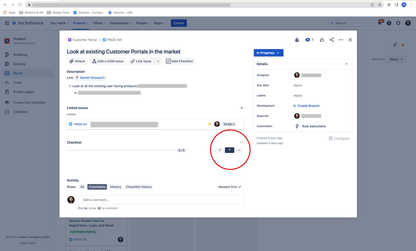Click the Chrome profile avatar
This screenshot has height=251, width=416.
404,5
